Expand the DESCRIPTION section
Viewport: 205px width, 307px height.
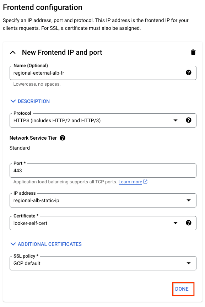click(30, 101)
